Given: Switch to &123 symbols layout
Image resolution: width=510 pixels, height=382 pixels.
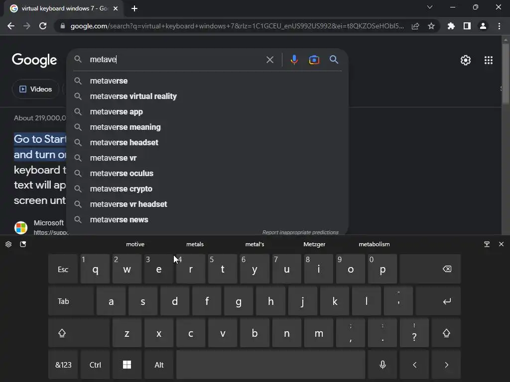Looking at the screenshot, I should point(63,365).
